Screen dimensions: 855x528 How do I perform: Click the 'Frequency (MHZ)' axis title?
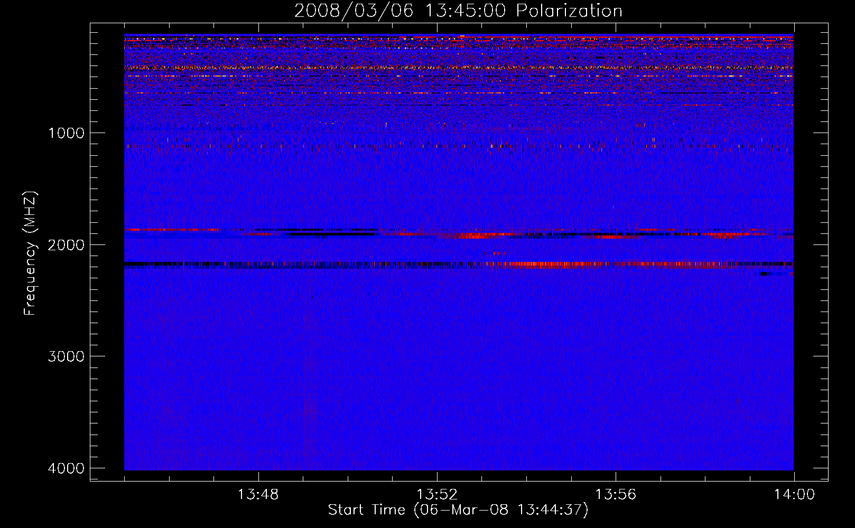point(30,253)
